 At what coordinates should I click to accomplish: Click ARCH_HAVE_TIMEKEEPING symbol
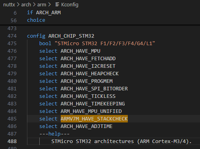93,104
